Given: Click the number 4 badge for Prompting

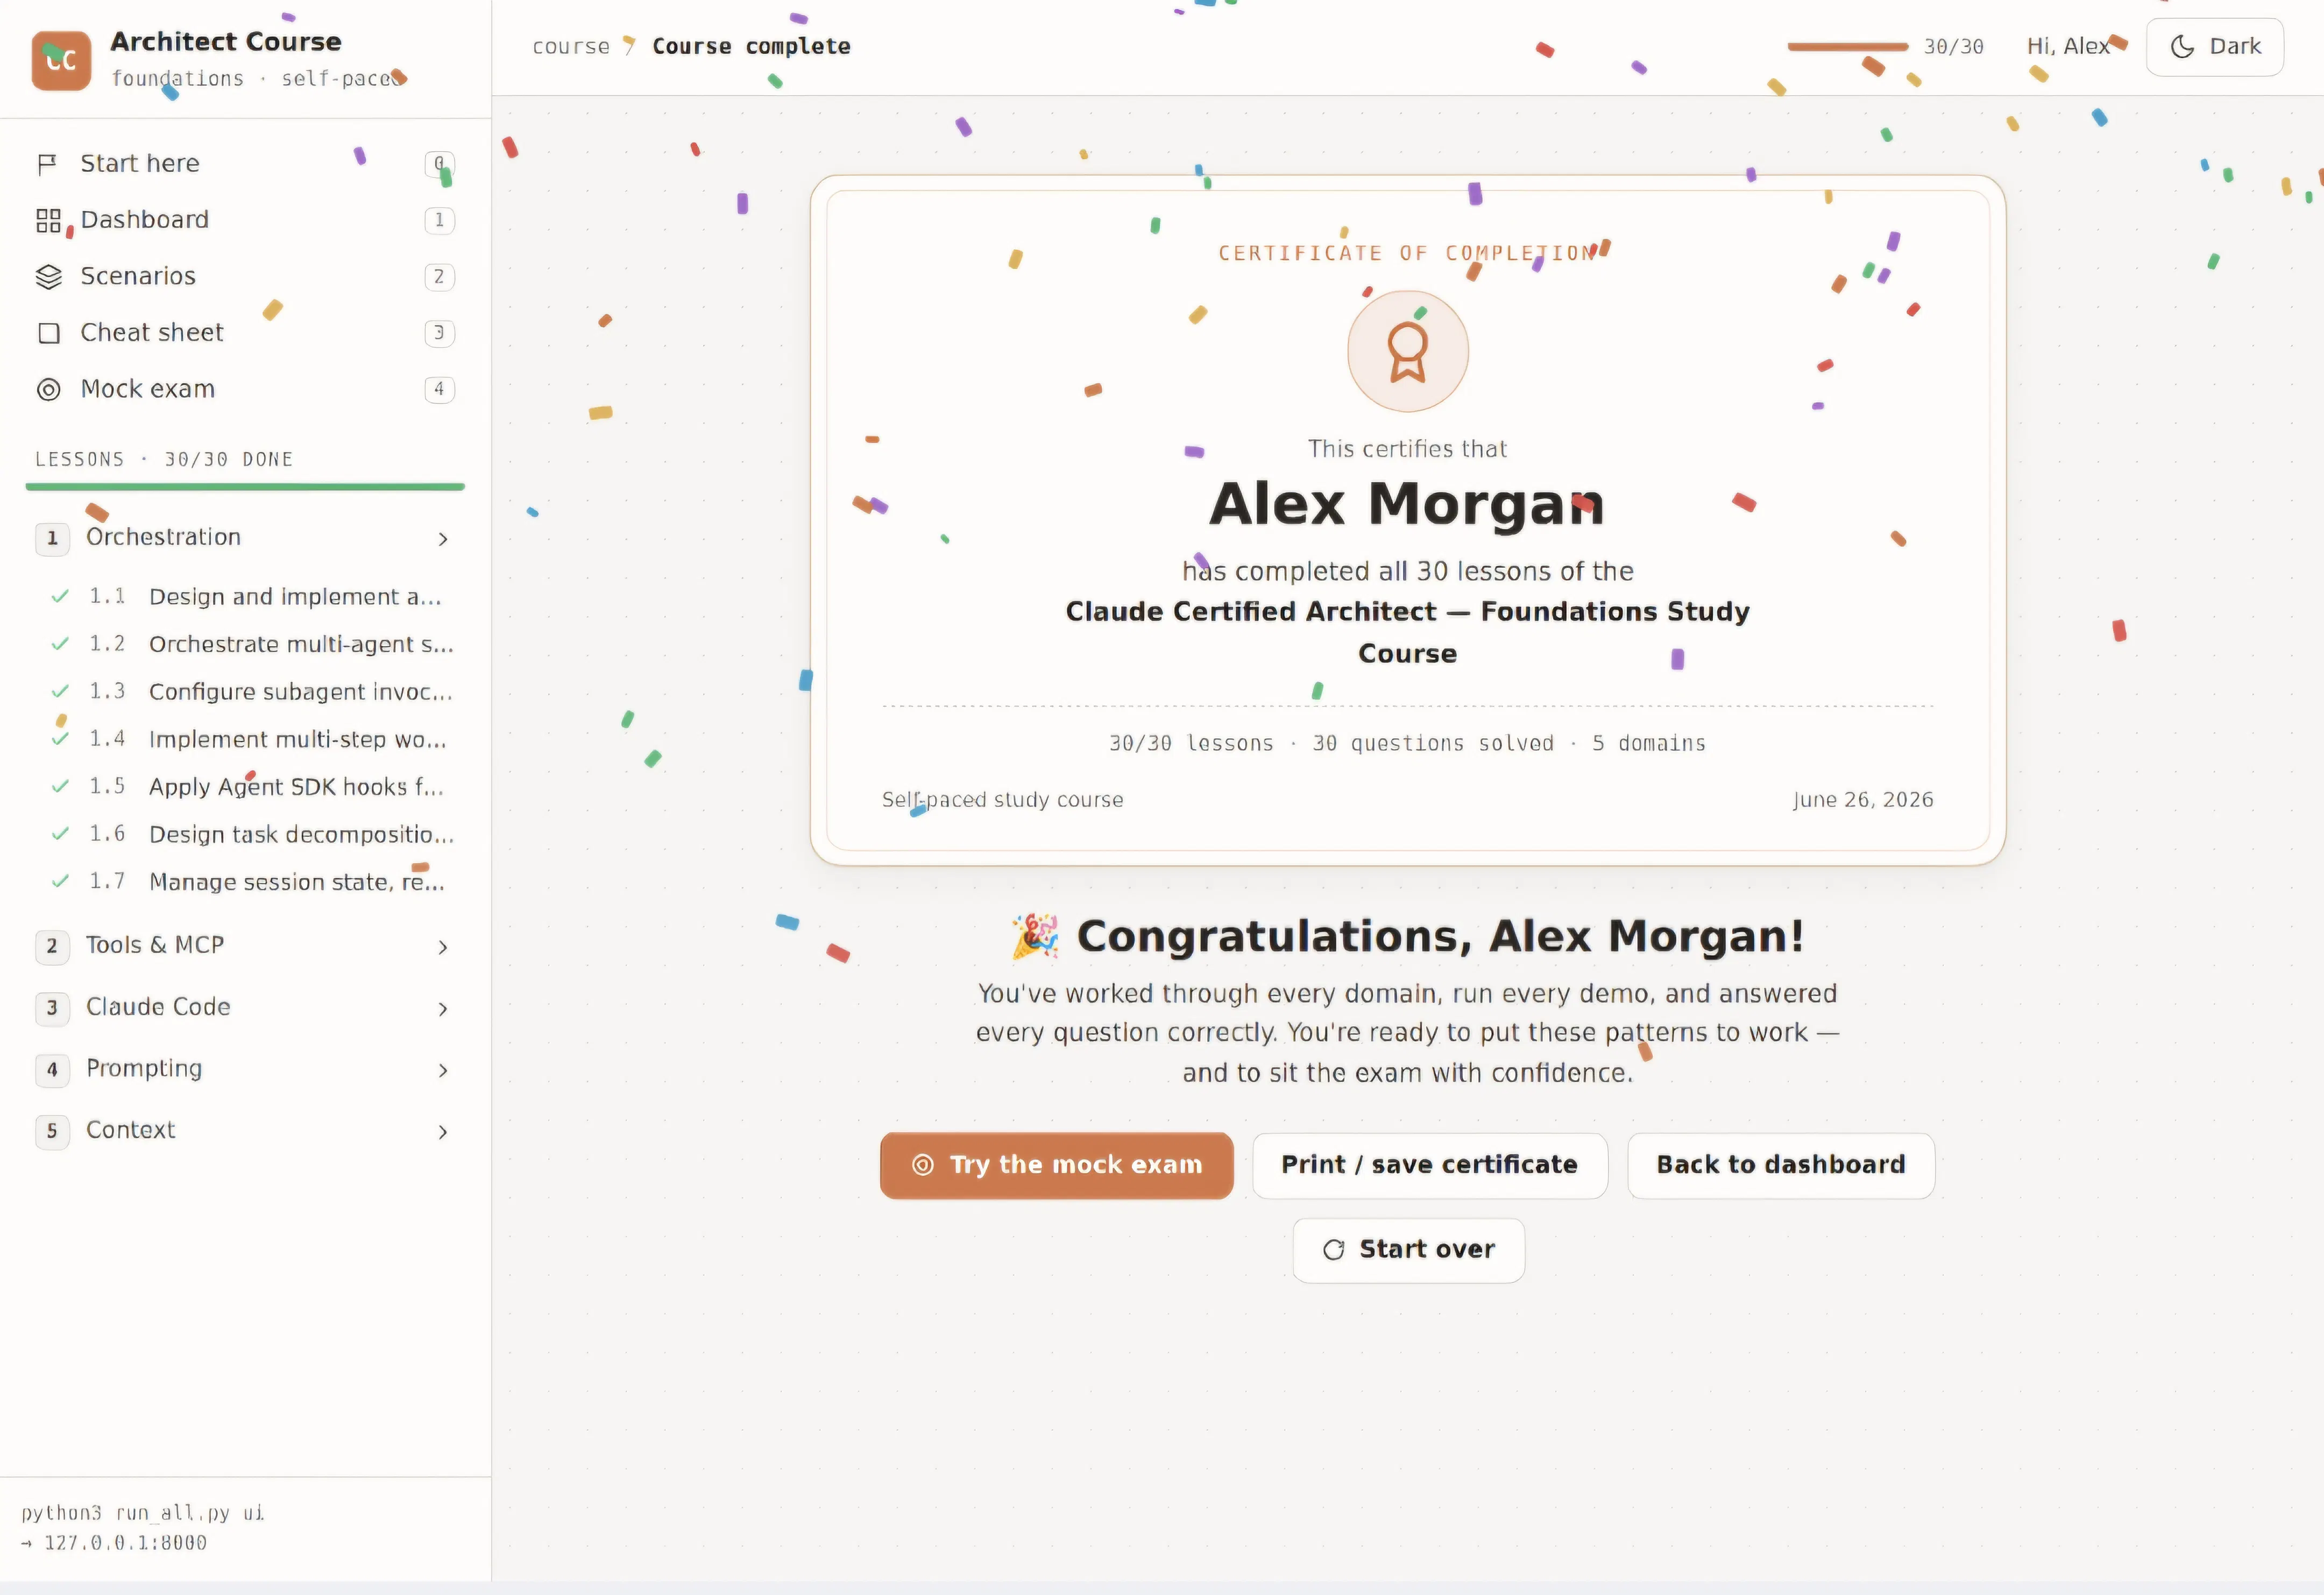Looking at the screenshot, I should pos(52,1070).
